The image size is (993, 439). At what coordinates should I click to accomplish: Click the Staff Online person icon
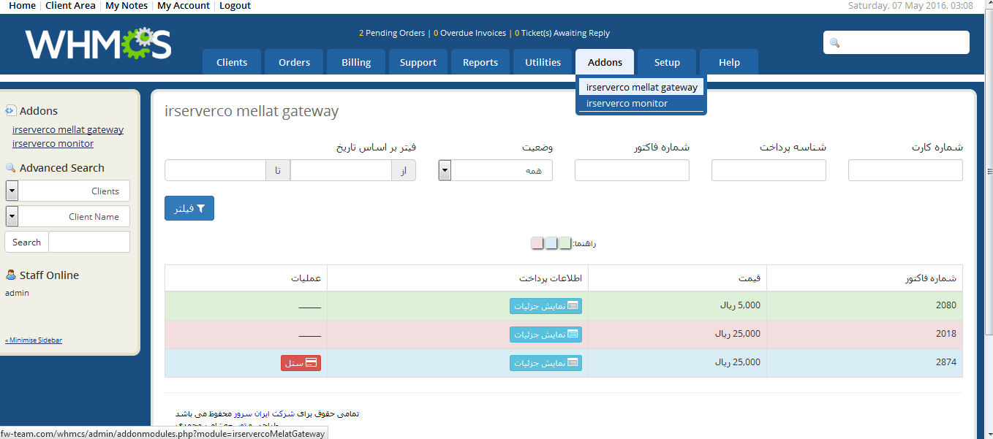pyautogui.click(x=10, y=275)
